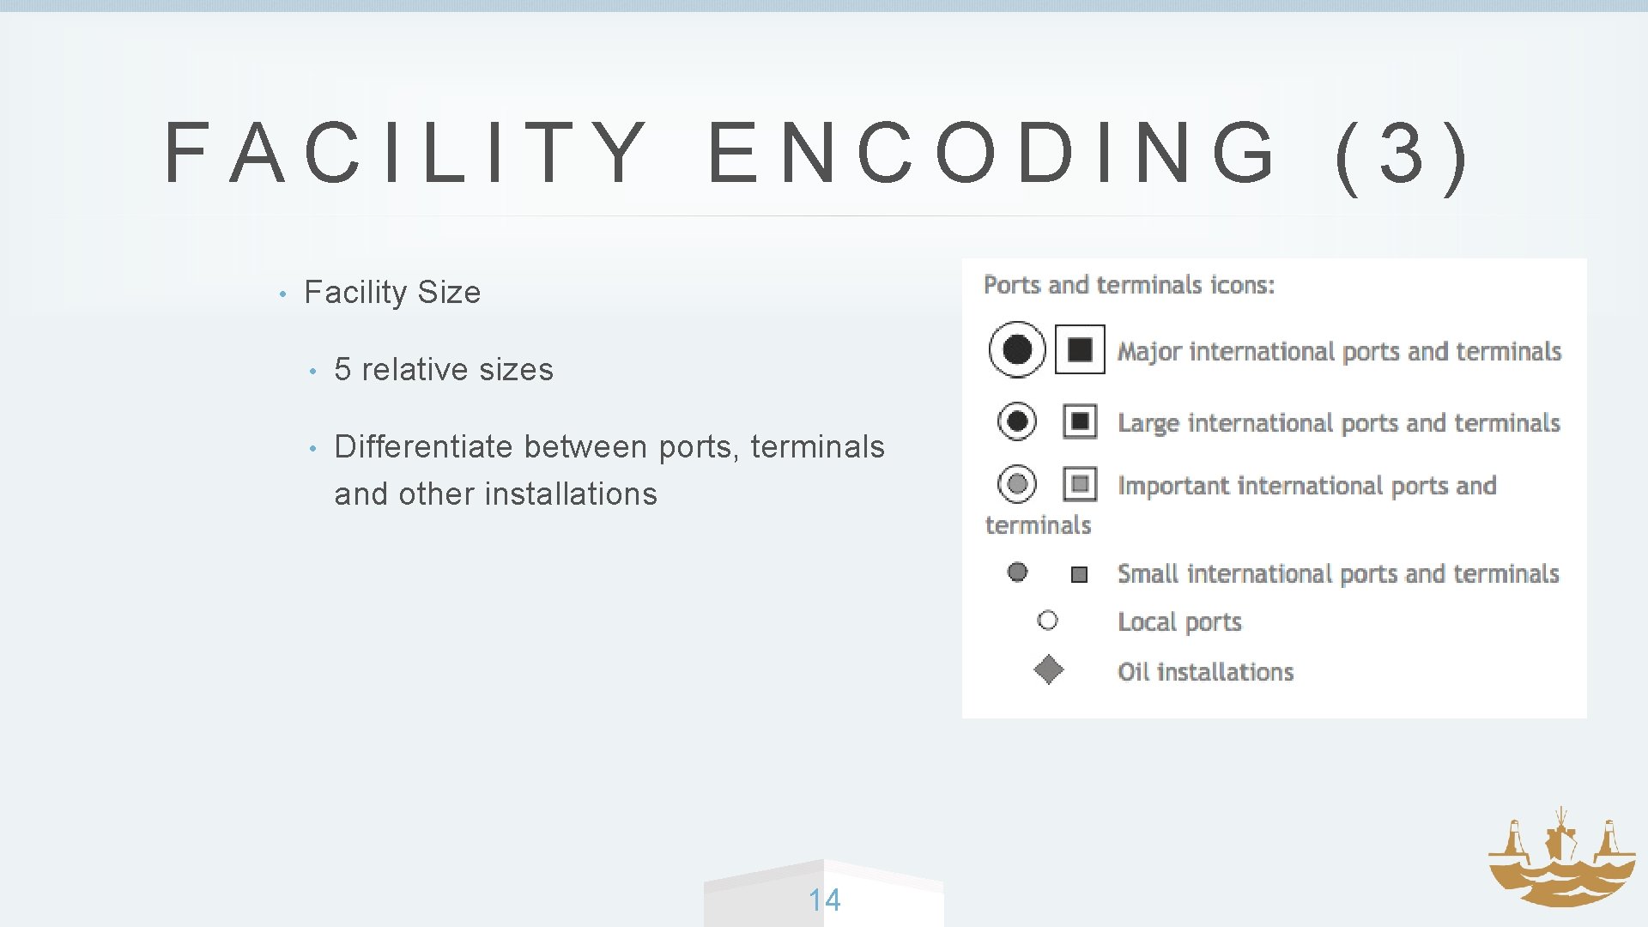Select the small international terminal square icon
1648x927 pixels.
1080,574
